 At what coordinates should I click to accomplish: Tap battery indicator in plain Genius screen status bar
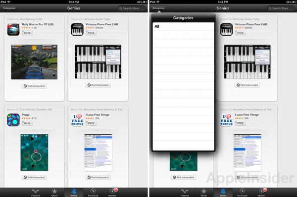pyautogui.click(x=145, y=2)
